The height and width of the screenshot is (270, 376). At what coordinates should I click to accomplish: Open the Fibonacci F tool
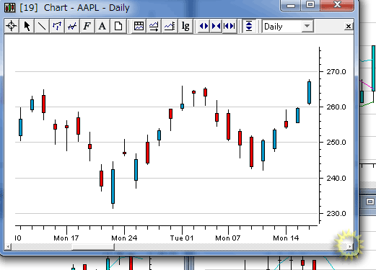pyautogui.click(x=87, y=26)
